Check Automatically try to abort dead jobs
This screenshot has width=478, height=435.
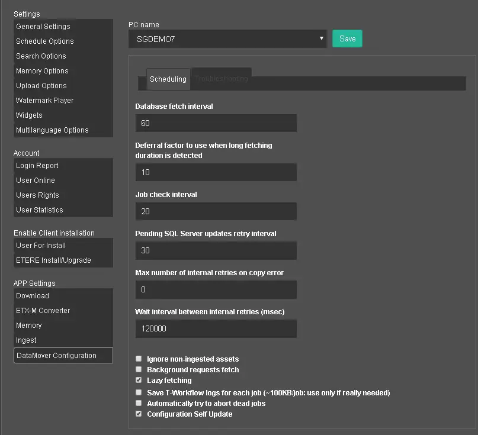139,403
